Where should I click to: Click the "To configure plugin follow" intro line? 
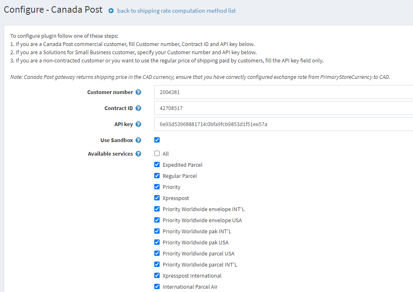[x=64, y=36]
